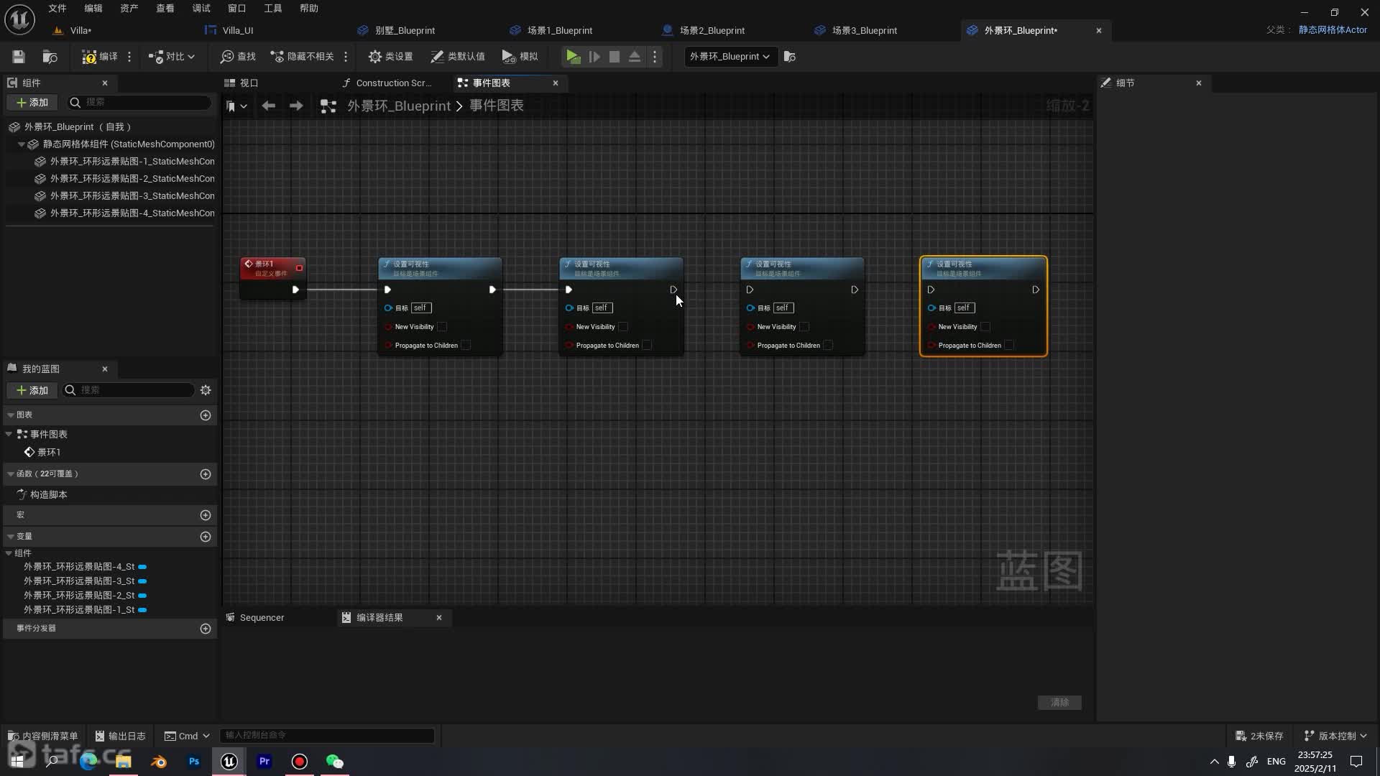Open Photoshop from Windows taskbar
Viewport: 1380px width, 776px height.
coord(194,762)
